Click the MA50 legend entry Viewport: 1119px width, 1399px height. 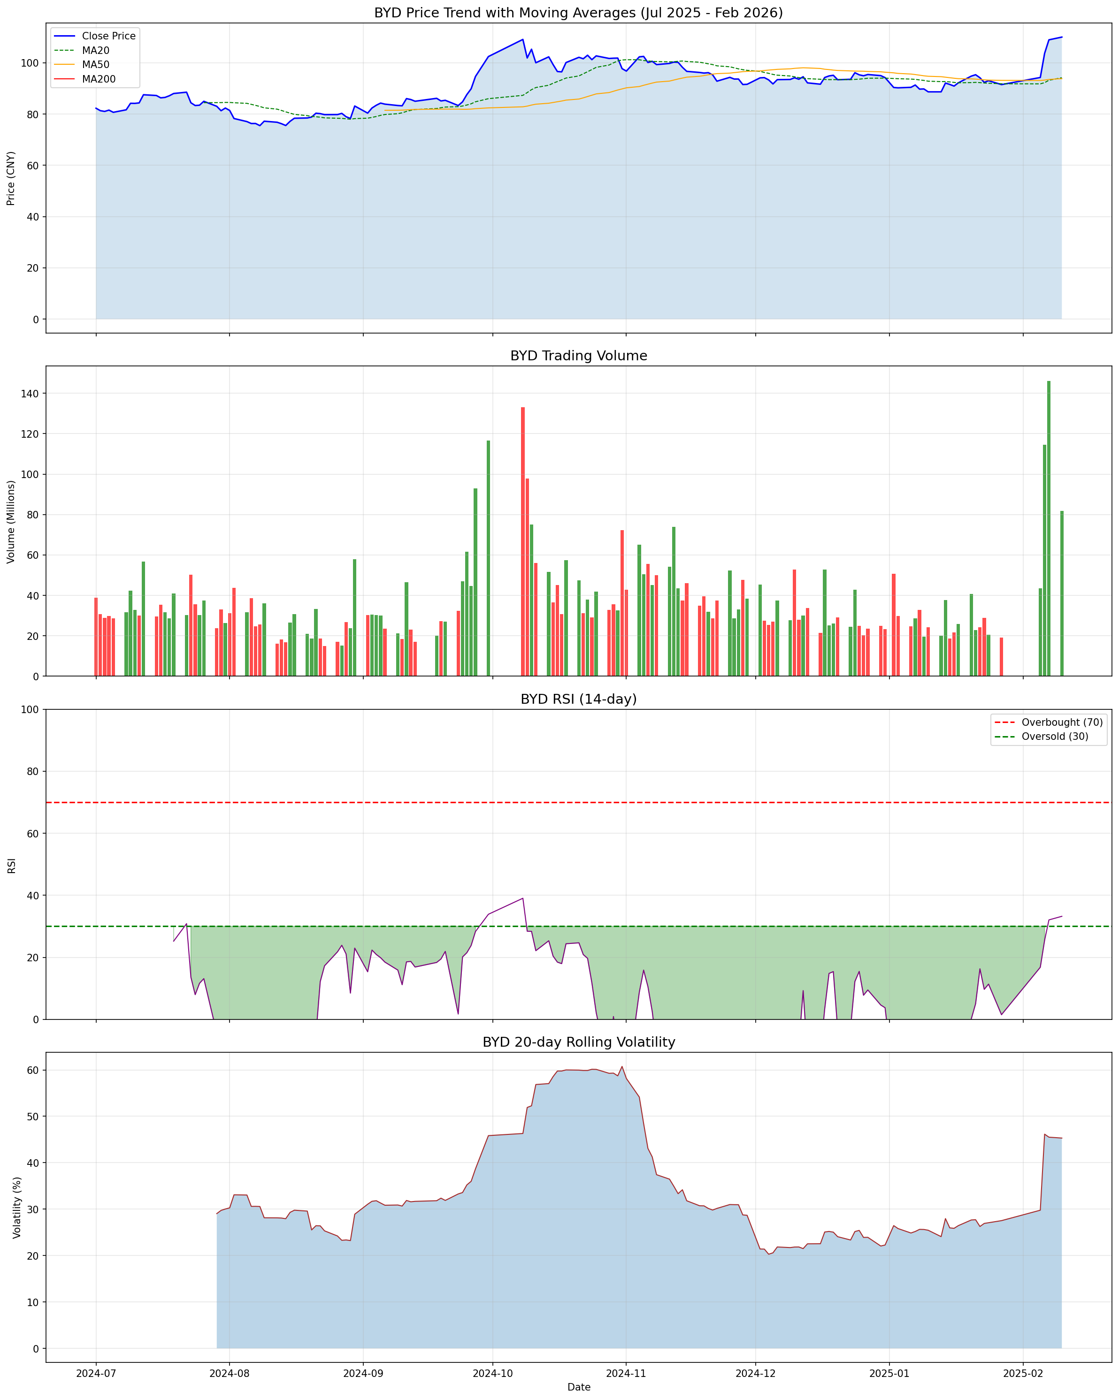pos(95,65)
